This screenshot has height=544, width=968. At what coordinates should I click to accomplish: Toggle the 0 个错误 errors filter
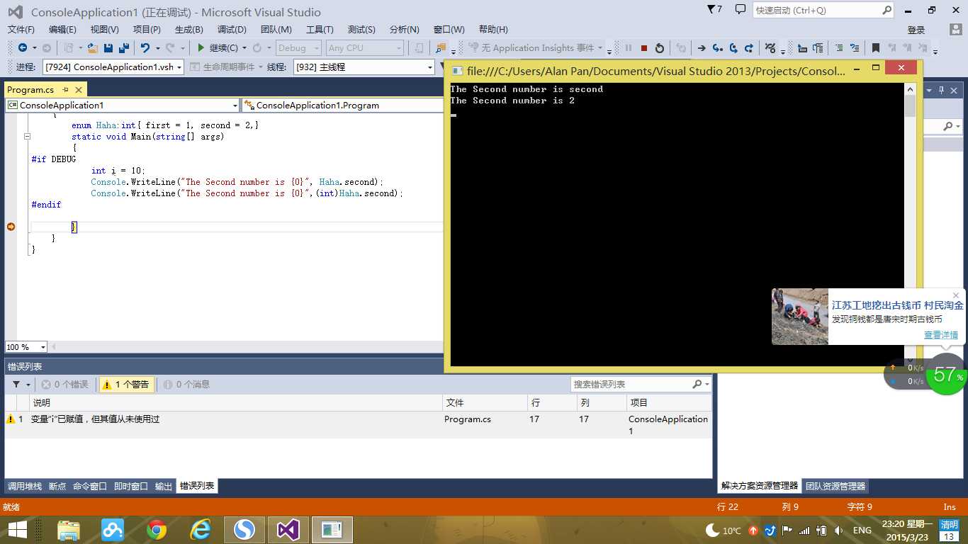pyautogui.click(x=65, y=385)
